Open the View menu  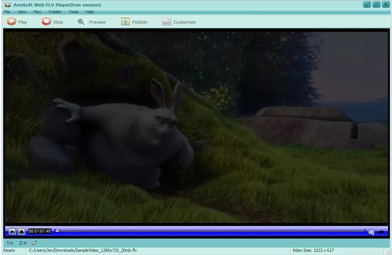(x=22, y=12)
